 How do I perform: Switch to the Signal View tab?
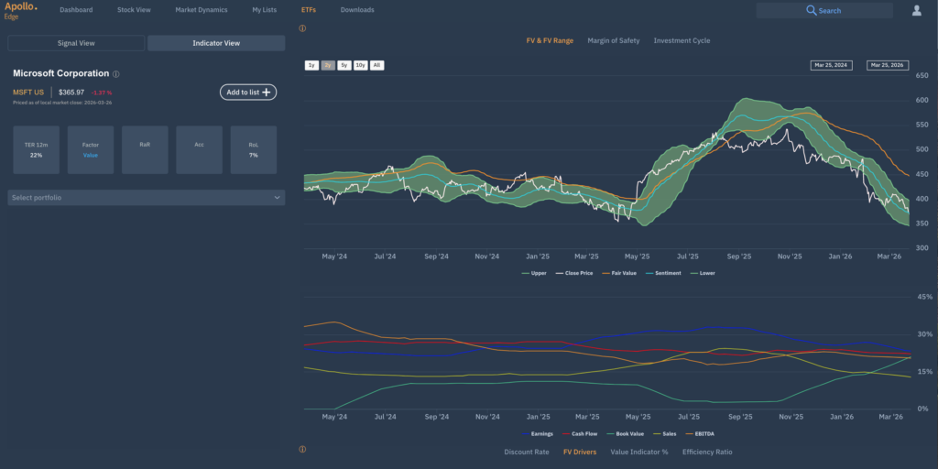76,43
